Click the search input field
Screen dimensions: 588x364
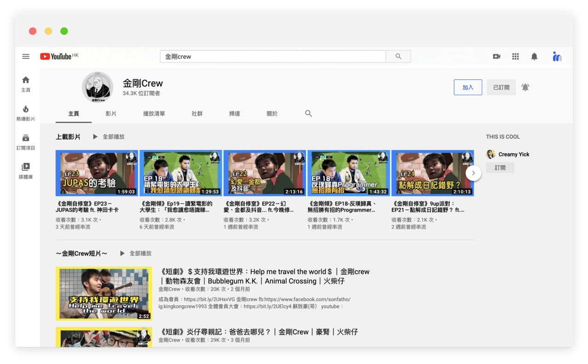point(273,56)
